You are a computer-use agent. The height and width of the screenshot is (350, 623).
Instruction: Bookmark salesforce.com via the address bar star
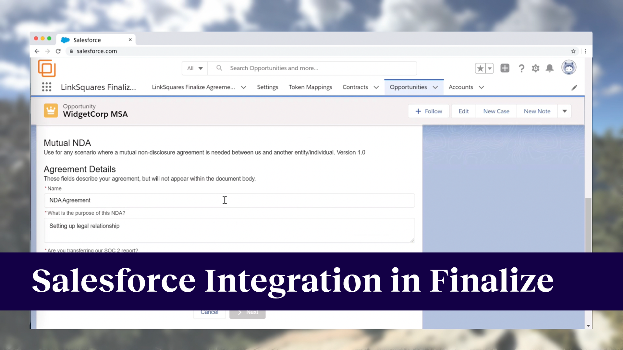click(573, 51)
